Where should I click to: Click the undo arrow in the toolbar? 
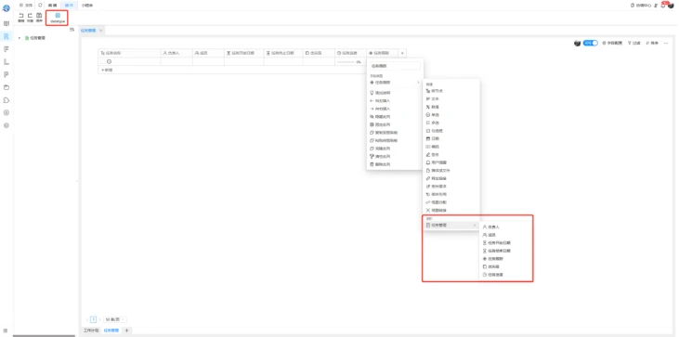(x=21, y=16)
